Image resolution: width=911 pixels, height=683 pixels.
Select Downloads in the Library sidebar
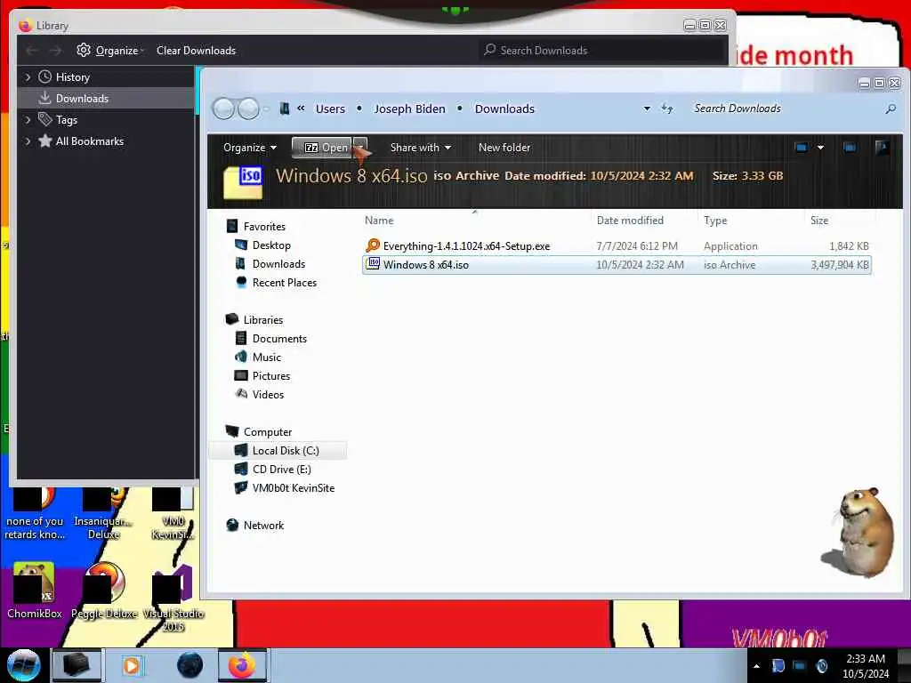point(81,99)
